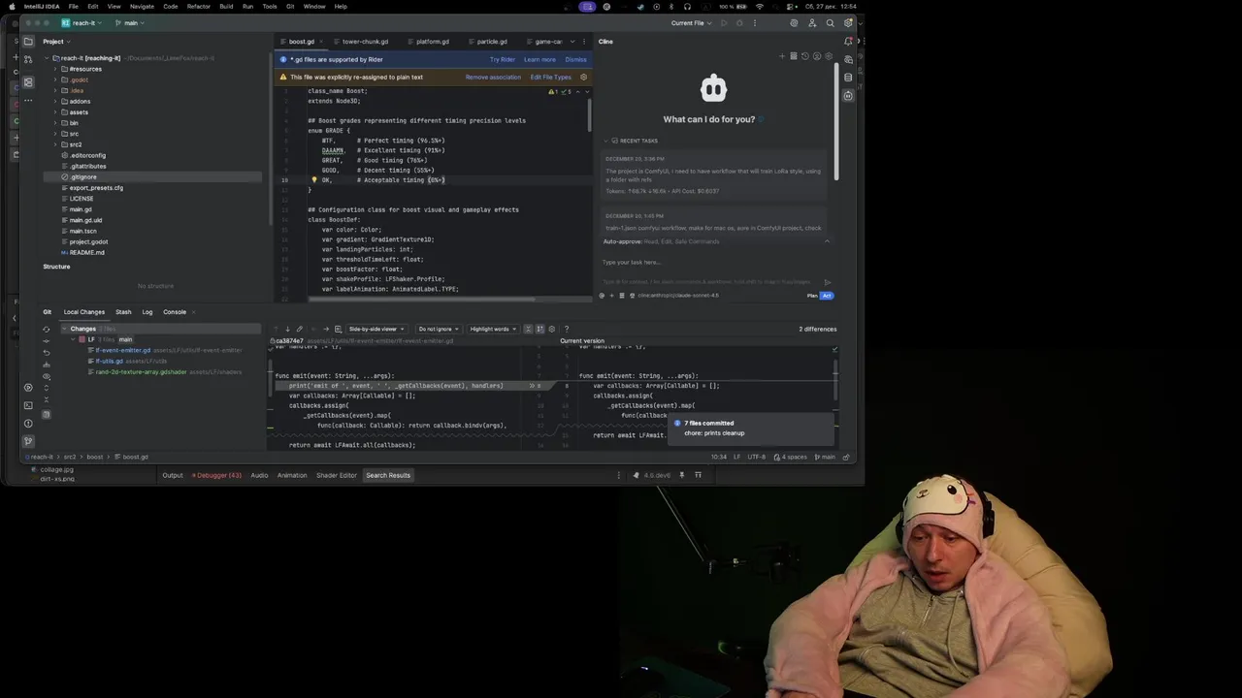Show hidden editor tabs dropdown
The height and width of the screenshot is (698, 1242).
click(572, 42)
